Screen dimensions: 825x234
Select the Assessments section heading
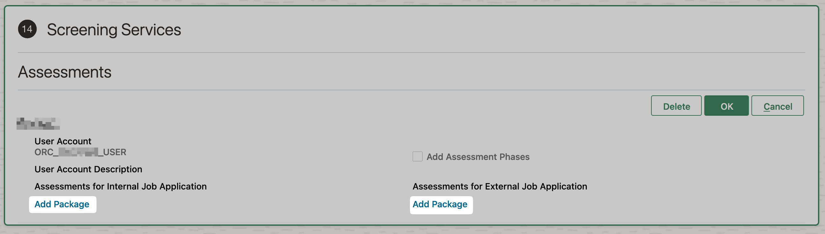(x=65, y=72)
